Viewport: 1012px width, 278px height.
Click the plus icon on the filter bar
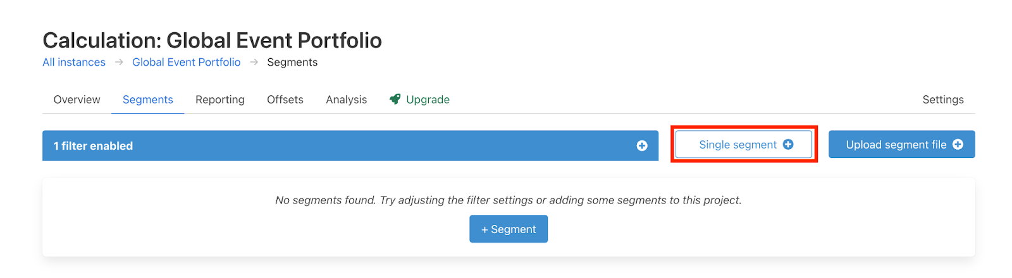click(642, 146)
